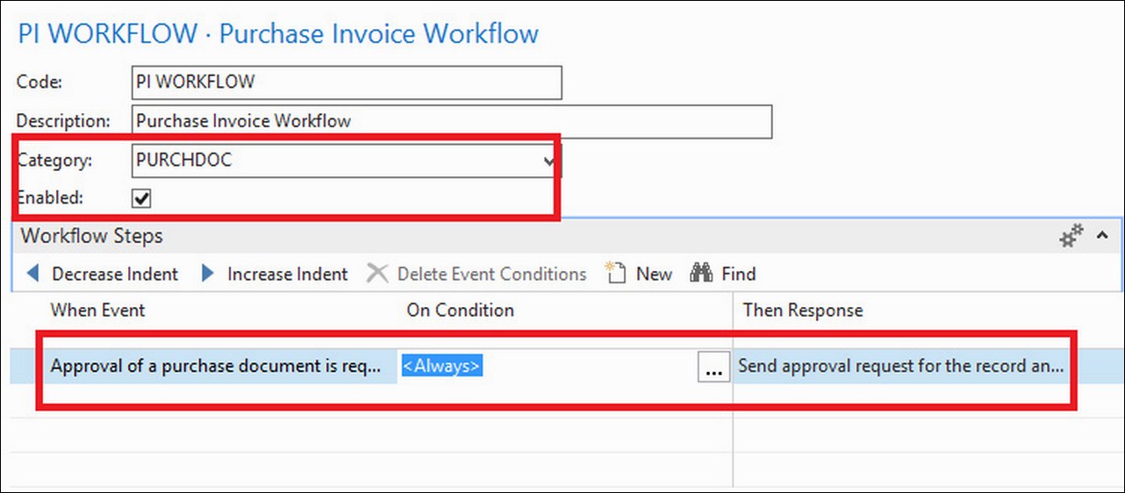
Task: Click the Increase Indent right arrow icon
Action: click(x=208, y=274)
